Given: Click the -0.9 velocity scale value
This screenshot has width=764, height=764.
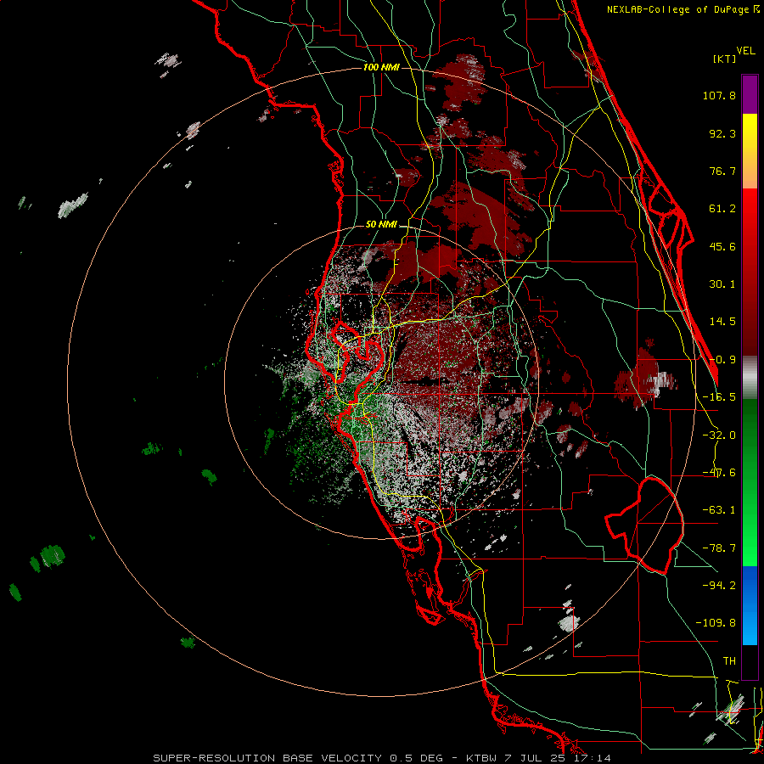Looking at the screenshot, I should coord(722,360).
